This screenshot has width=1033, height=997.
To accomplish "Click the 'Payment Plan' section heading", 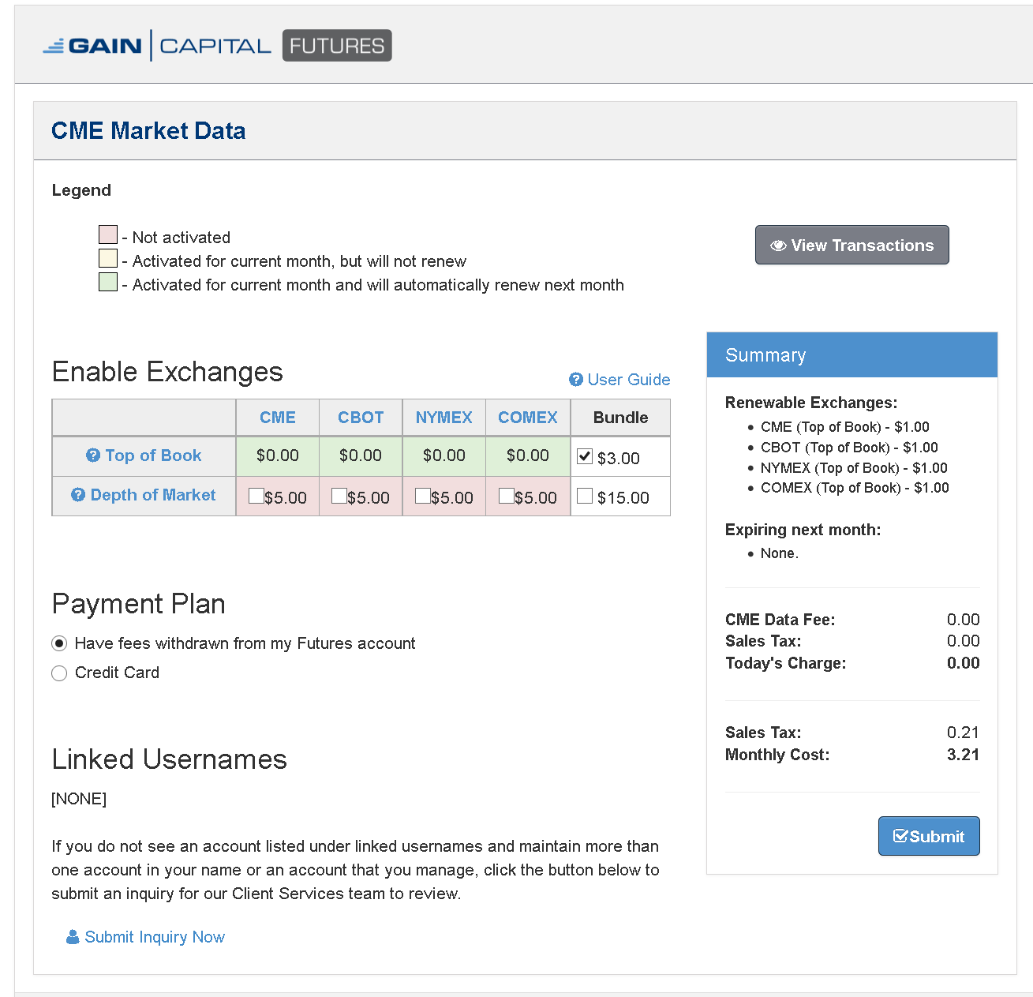I will [x=139, y=604].
